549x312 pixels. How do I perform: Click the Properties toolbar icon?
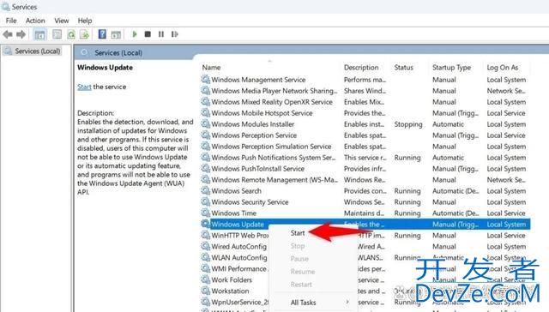pos(57,34)
